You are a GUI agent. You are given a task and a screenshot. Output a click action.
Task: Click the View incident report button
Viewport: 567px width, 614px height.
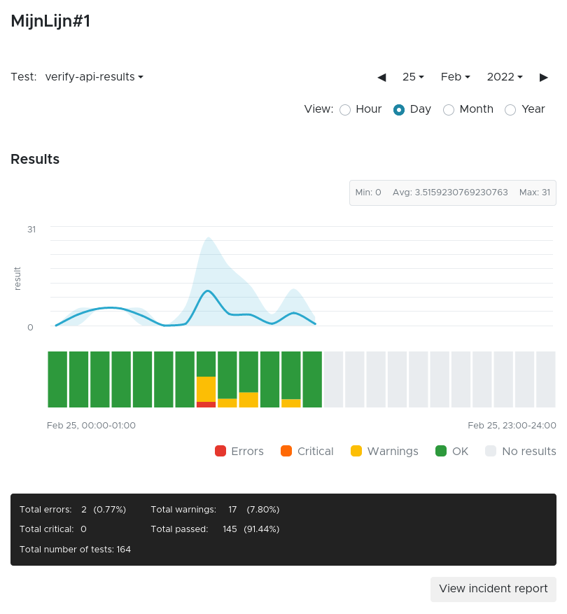493,589
